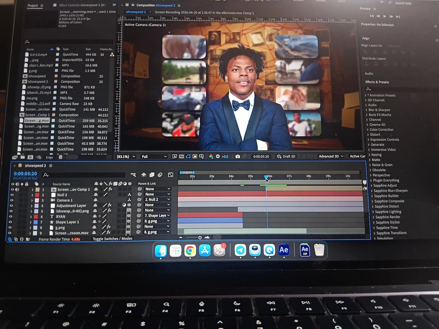The height and width of the screenshot is (329, 439).
Task: Click the shy layers hide icon in timeline
Action: click(144, 175)
